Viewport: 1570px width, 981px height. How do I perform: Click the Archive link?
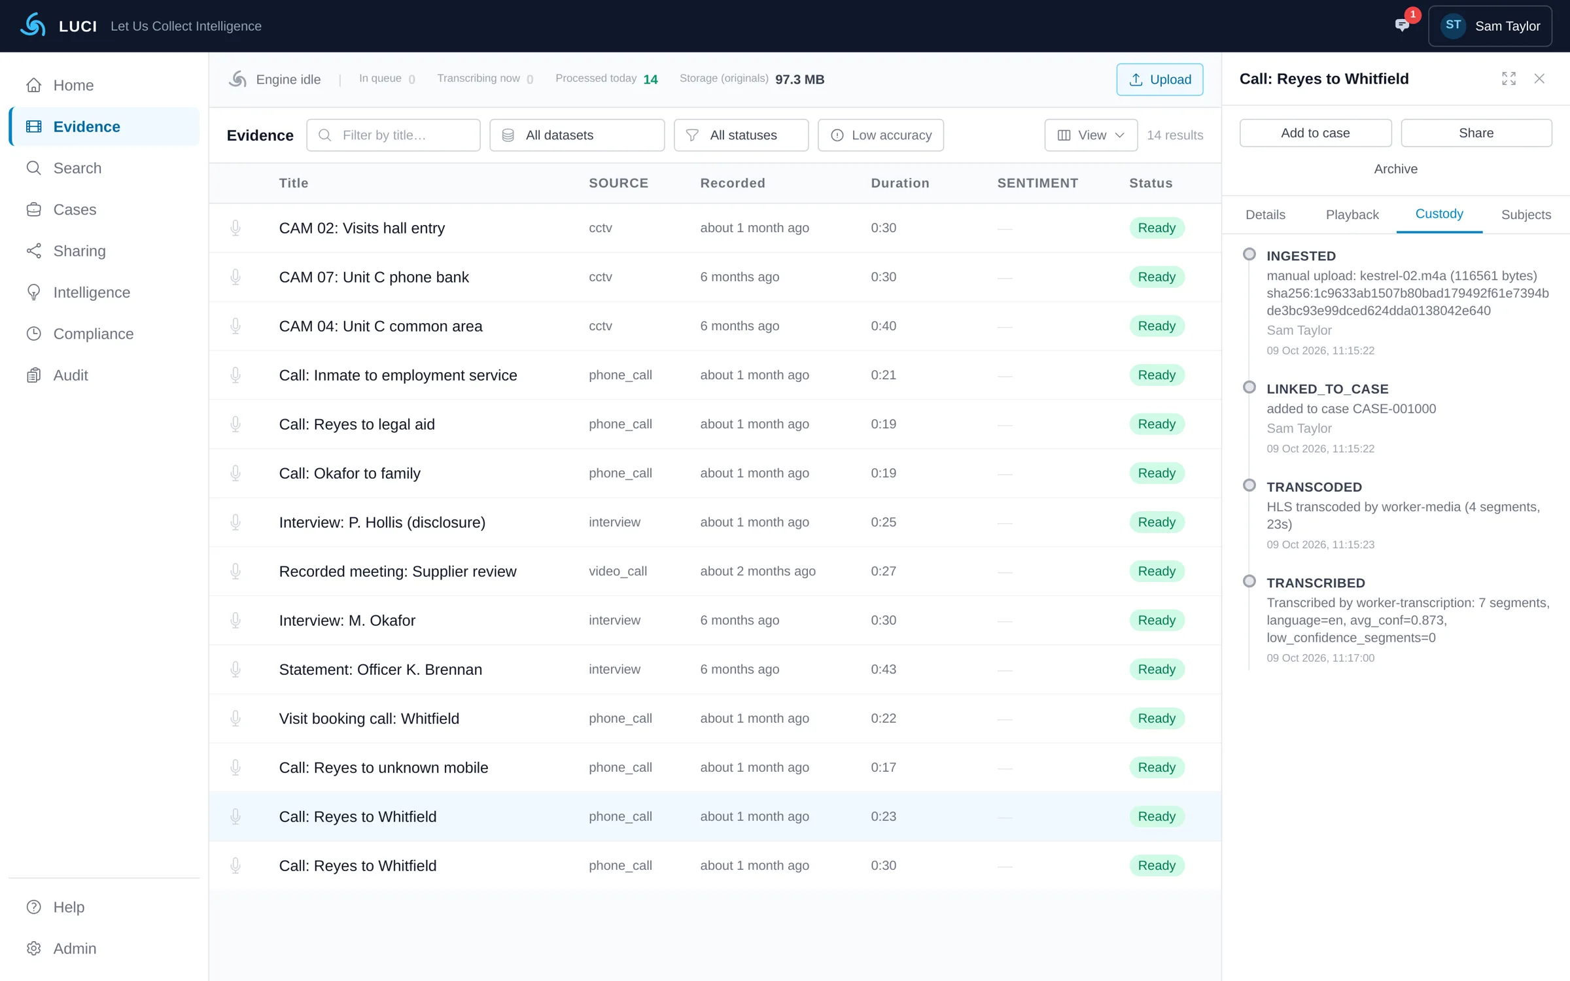coord(1396,169)
